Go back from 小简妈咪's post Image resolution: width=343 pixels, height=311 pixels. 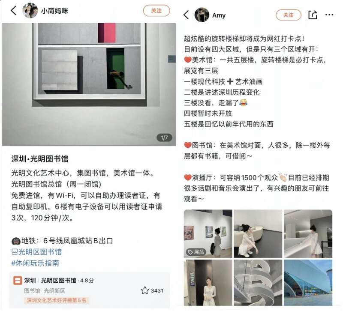pos(14,10)
